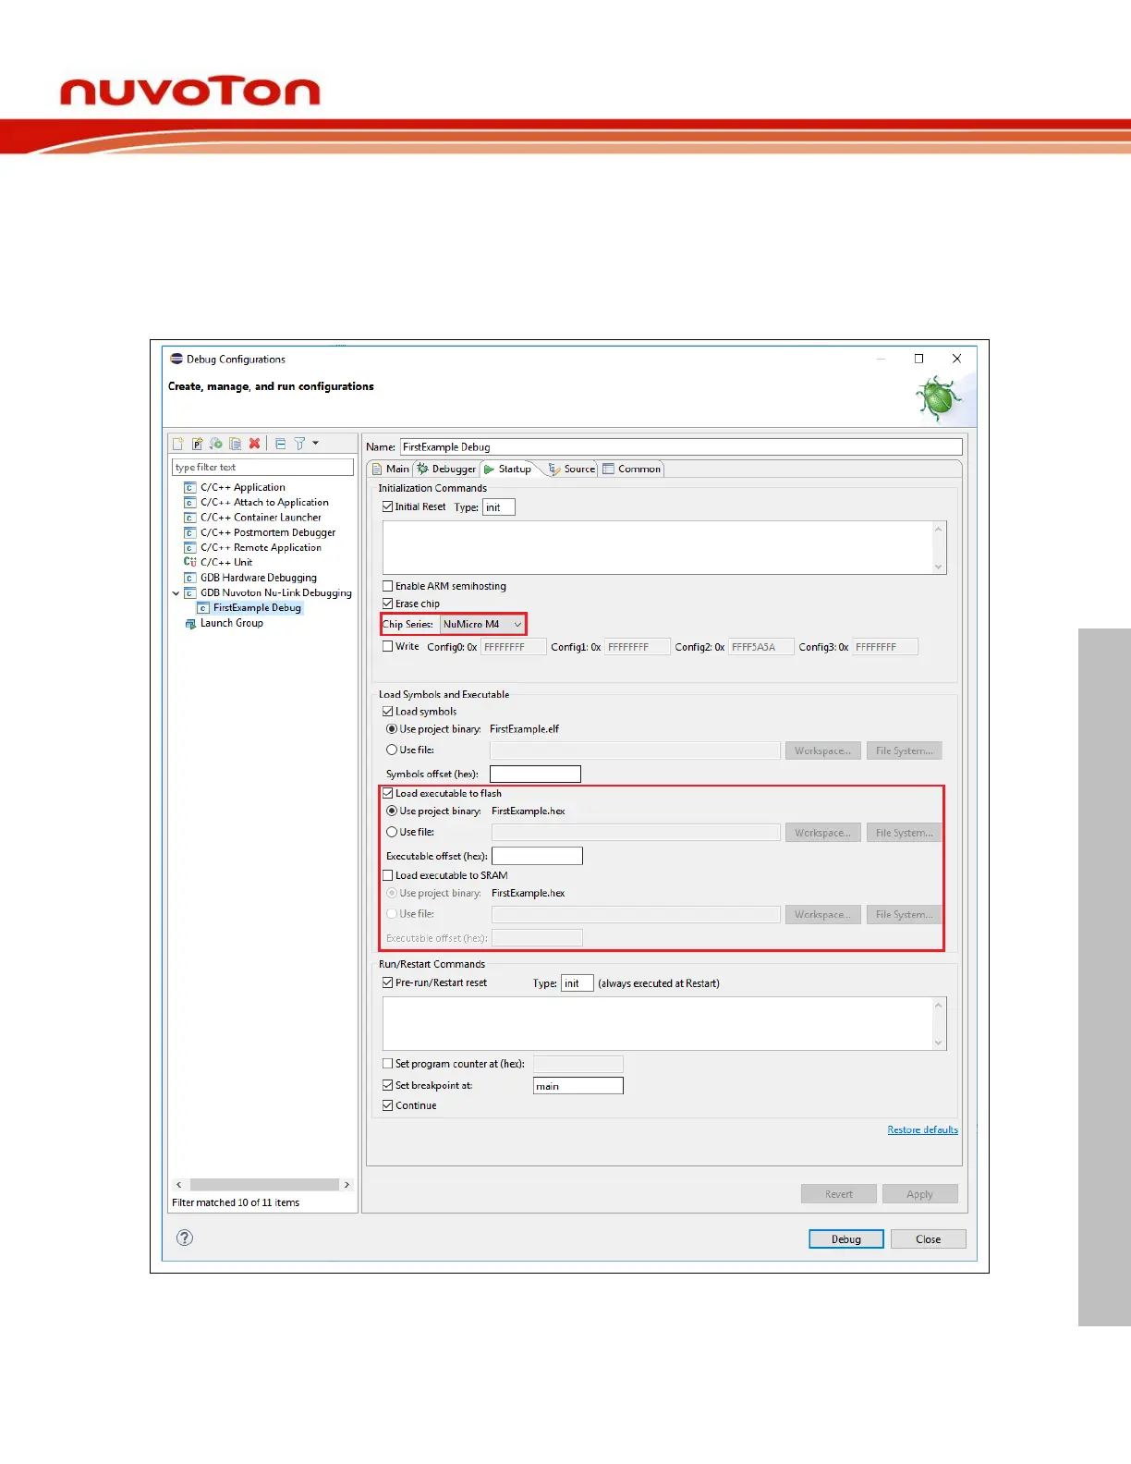Click the breakpoint field containing main
Image resolution: width=1131 pixels, height=1464 pixels.
578,1086
